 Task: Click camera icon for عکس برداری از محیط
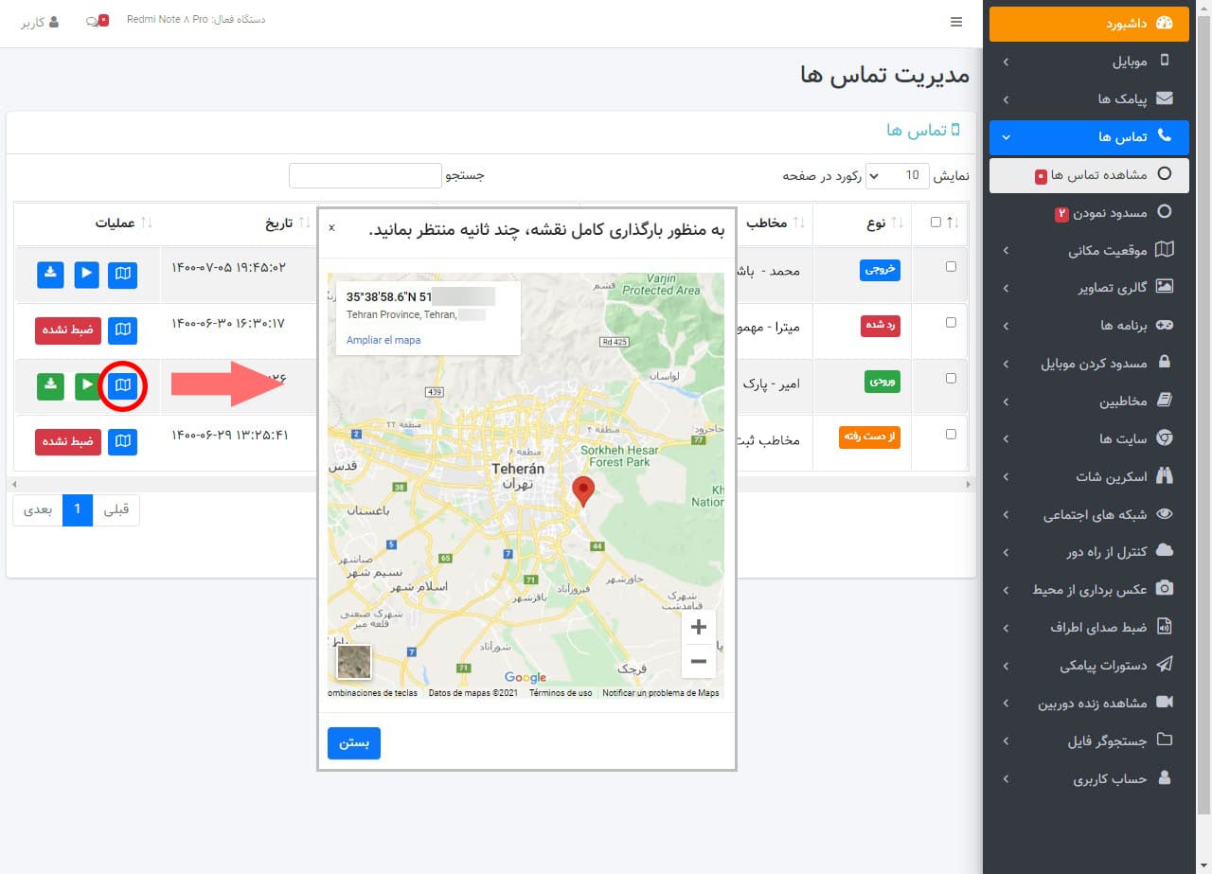(1165, 589)
